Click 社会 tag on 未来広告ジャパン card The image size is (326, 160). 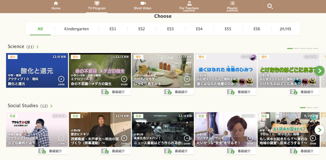point(138,116)
